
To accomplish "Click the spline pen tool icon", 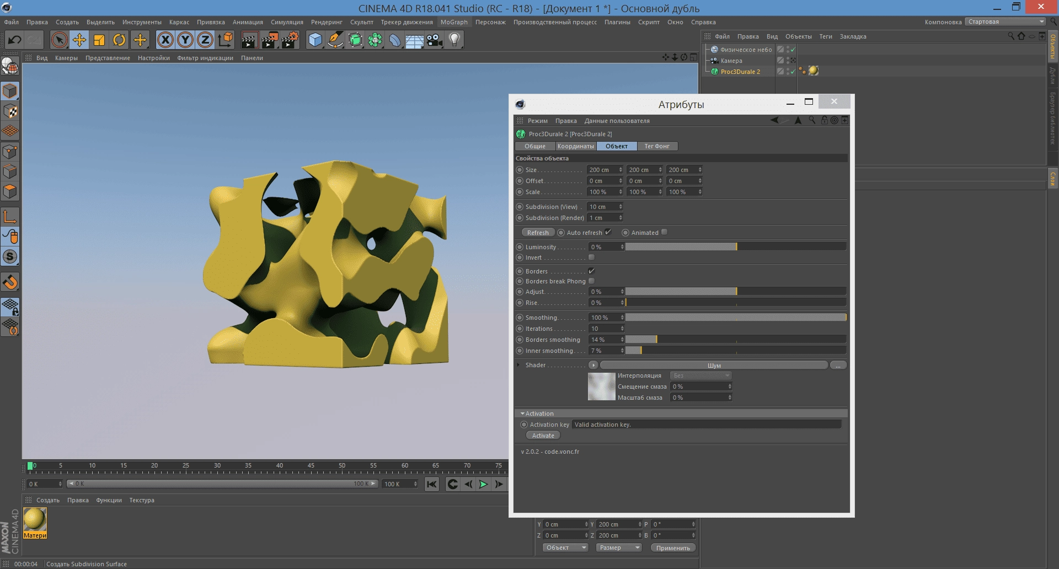I will click(x=335, y=40).
